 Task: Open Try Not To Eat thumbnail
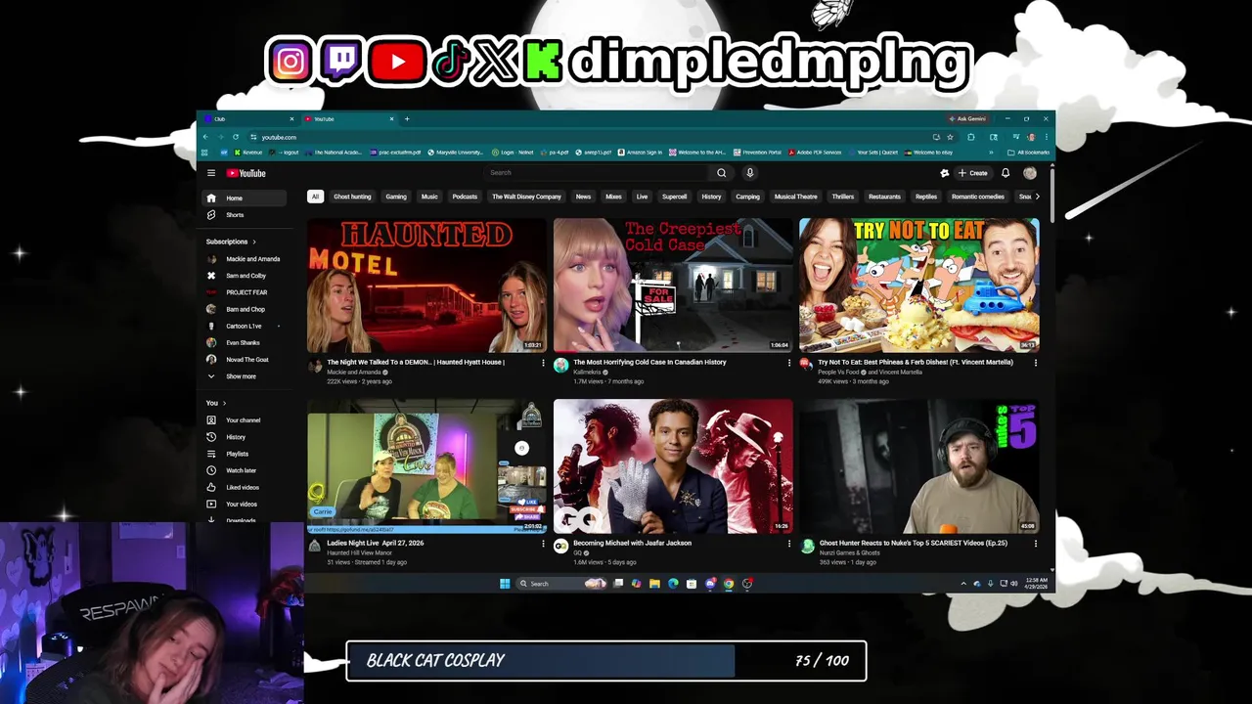click(919, 285)
